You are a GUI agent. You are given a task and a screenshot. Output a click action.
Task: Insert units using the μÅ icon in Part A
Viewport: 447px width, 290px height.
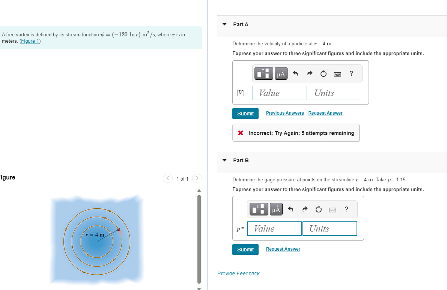point(281,73)
